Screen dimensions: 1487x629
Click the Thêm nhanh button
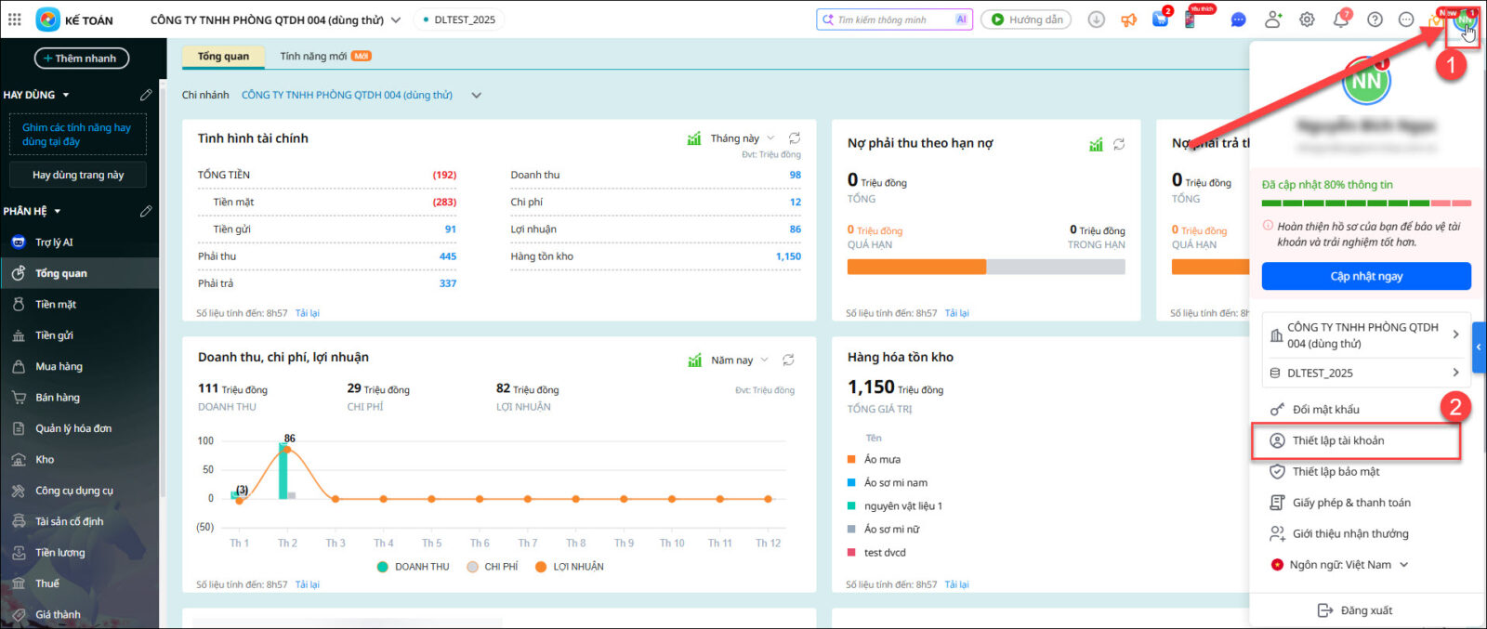[81, 59]
